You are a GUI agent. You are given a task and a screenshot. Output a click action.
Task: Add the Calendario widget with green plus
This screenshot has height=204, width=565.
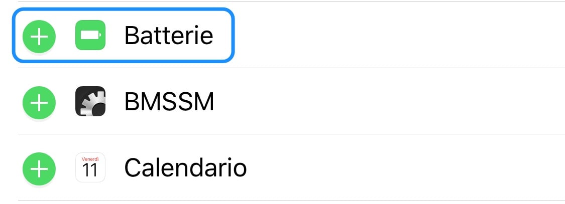pyautogui.click(x=39, y=169)
